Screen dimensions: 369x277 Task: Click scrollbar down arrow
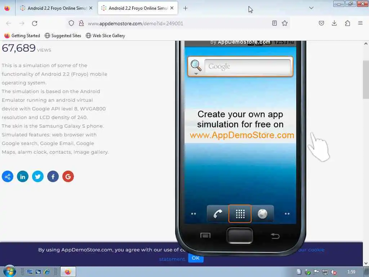pos(366,263)
